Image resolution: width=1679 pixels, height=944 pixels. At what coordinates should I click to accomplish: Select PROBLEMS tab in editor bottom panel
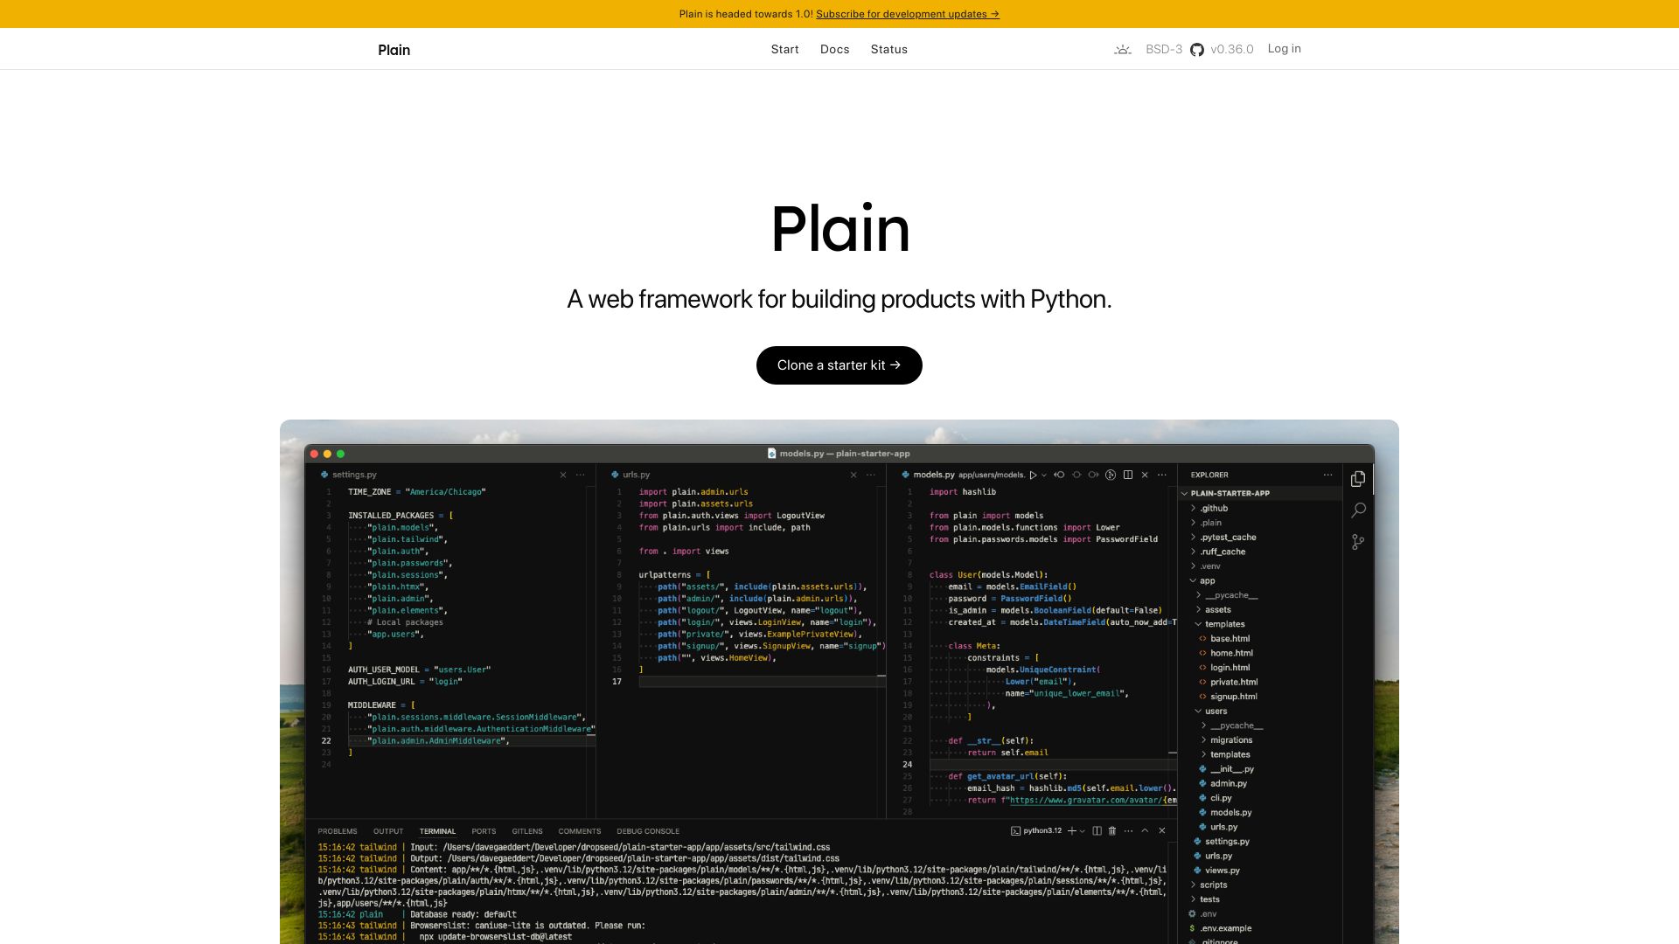[338, 831]
